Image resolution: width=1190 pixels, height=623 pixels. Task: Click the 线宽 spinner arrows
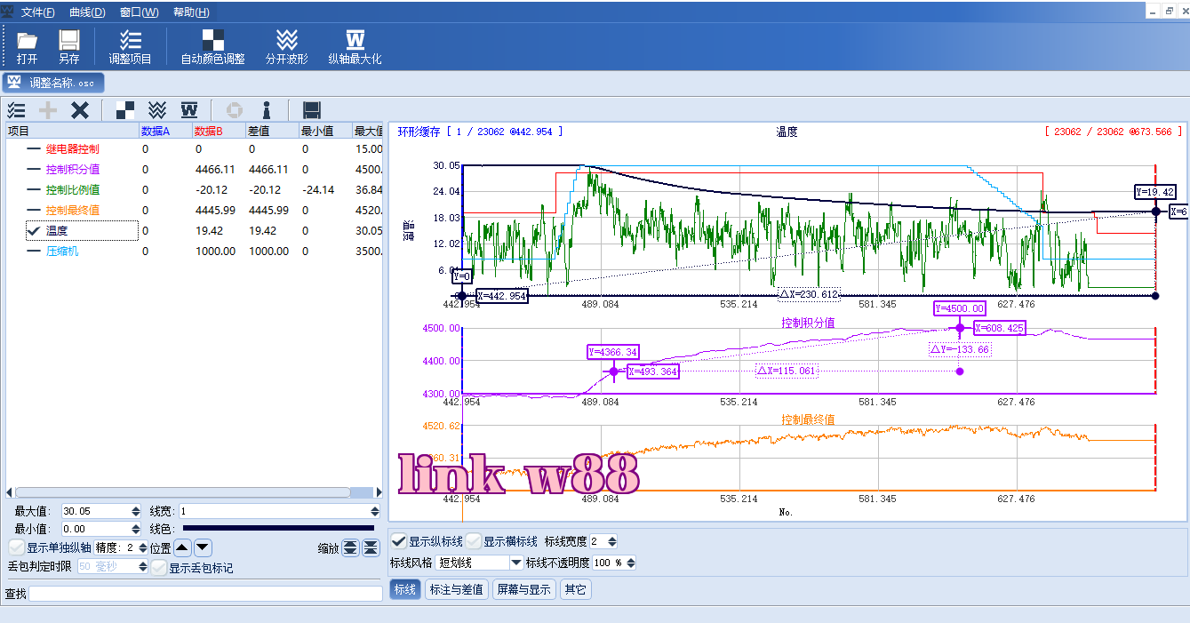point(374,511)
